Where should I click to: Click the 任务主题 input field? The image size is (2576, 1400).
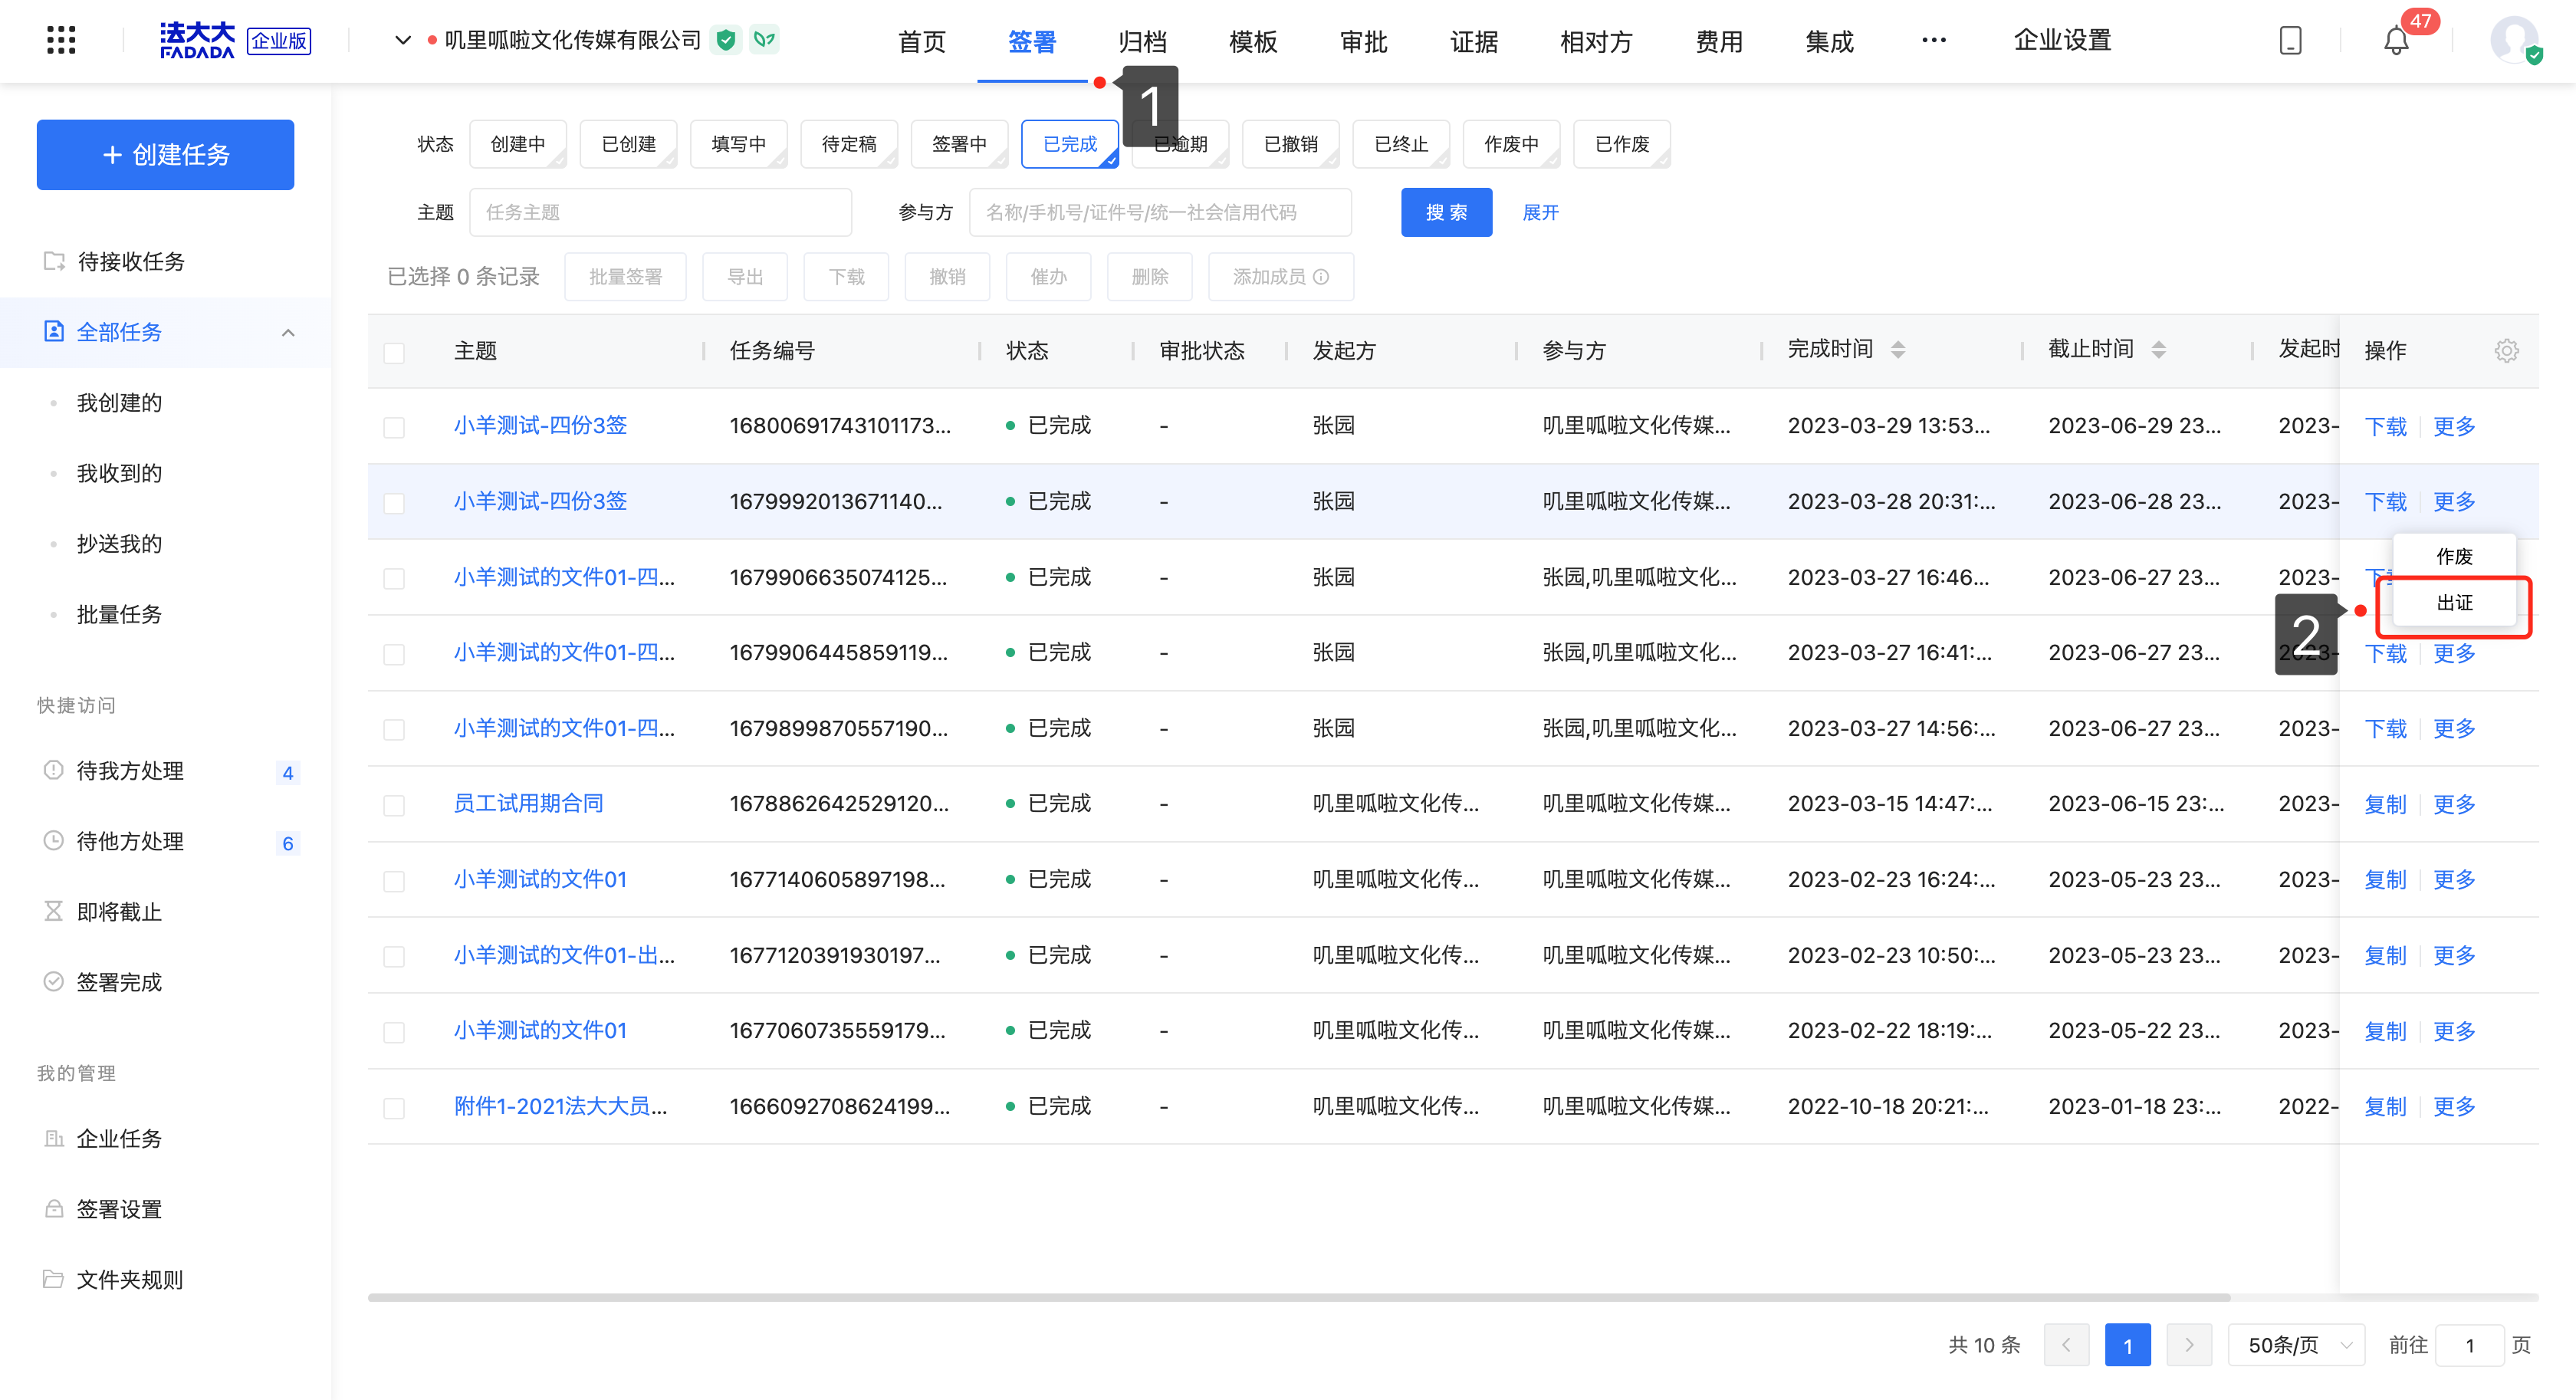(660, 212)
